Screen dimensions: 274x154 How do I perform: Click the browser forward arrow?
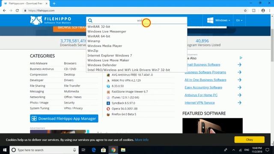pyautogui.click(x=11, y=10)
